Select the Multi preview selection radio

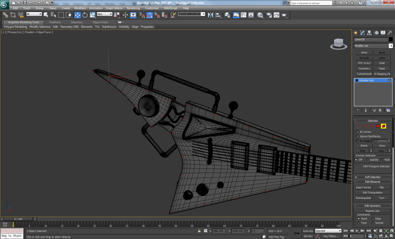pos(382,160)
